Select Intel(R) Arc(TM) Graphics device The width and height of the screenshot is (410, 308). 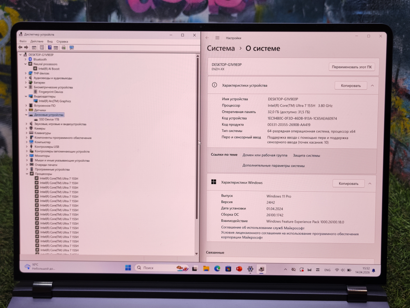[x=55, y=101]
